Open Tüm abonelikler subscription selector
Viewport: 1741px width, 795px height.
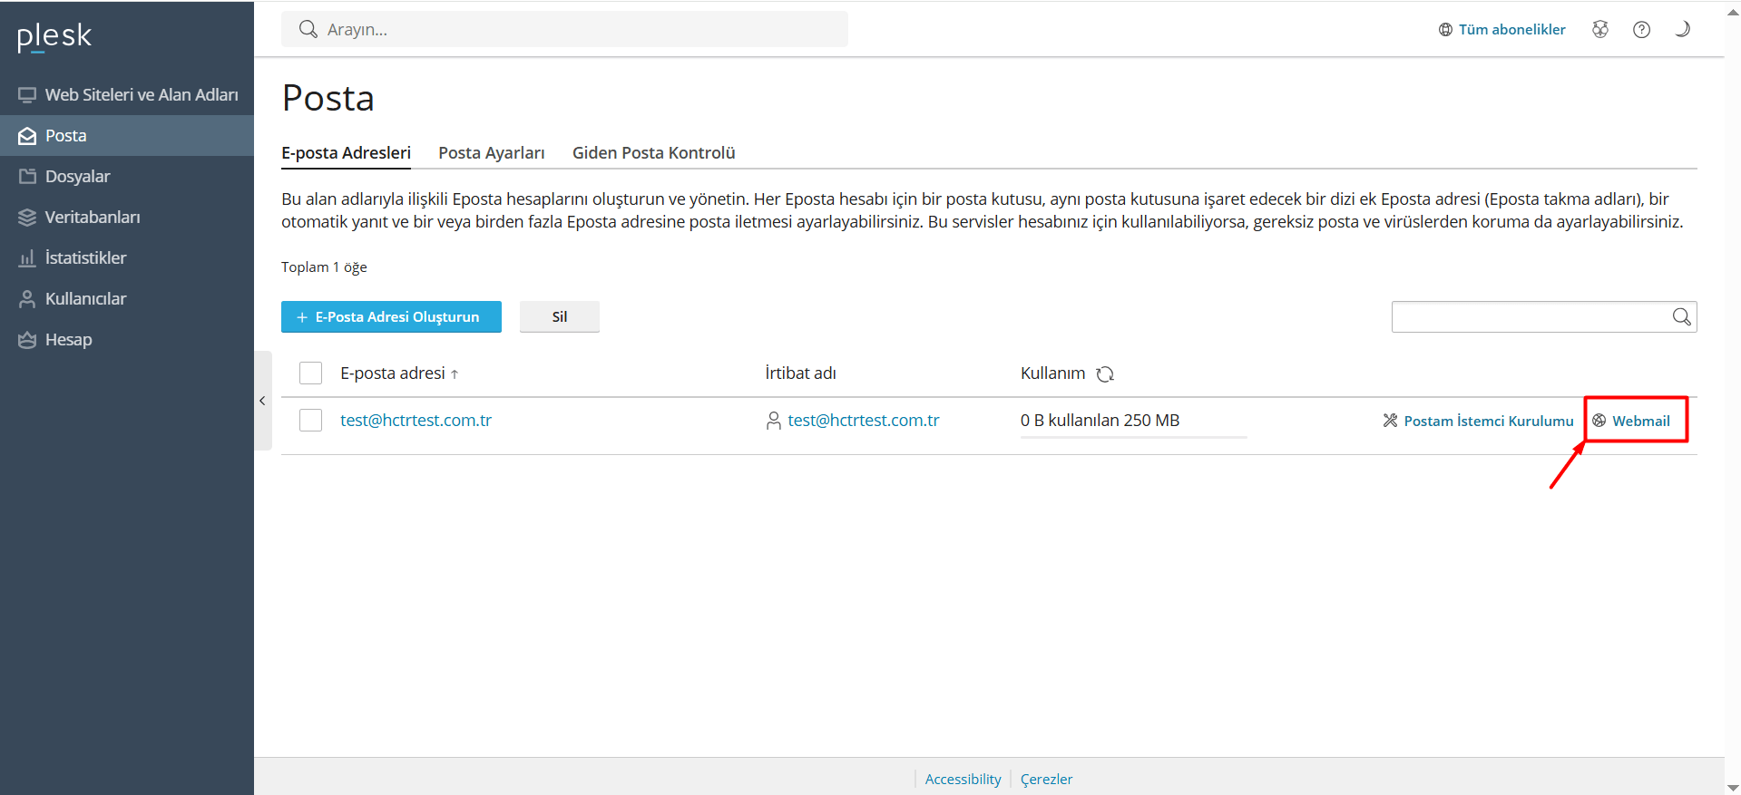pos(1501,29)
